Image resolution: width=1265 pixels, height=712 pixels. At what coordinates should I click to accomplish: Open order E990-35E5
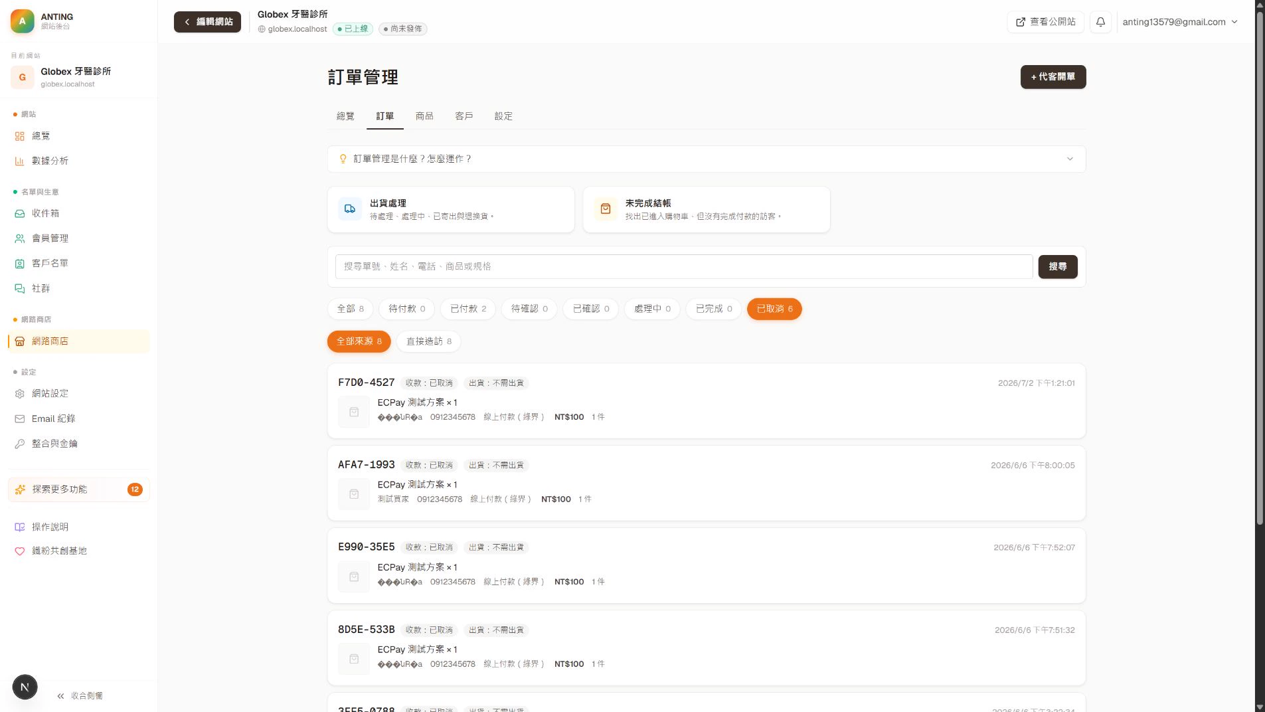(707, 565)
